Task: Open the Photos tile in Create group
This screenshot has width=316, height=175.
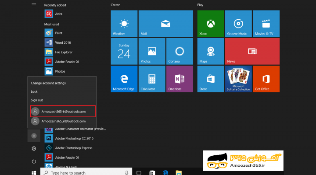Action: pyautogui.click(x=152, y=51)
